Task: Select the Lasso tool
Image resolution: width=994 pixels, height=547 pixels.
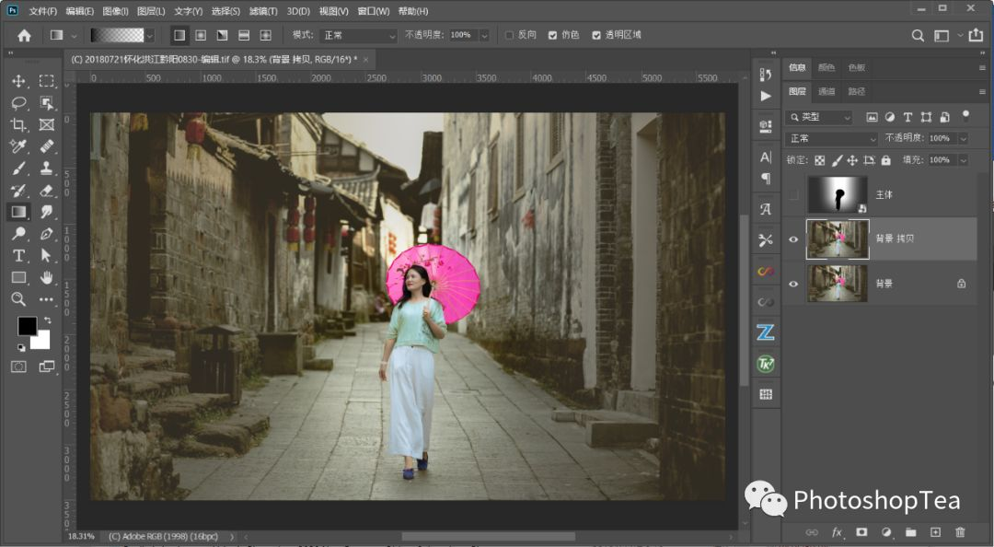Action: (x=18, y=103)
